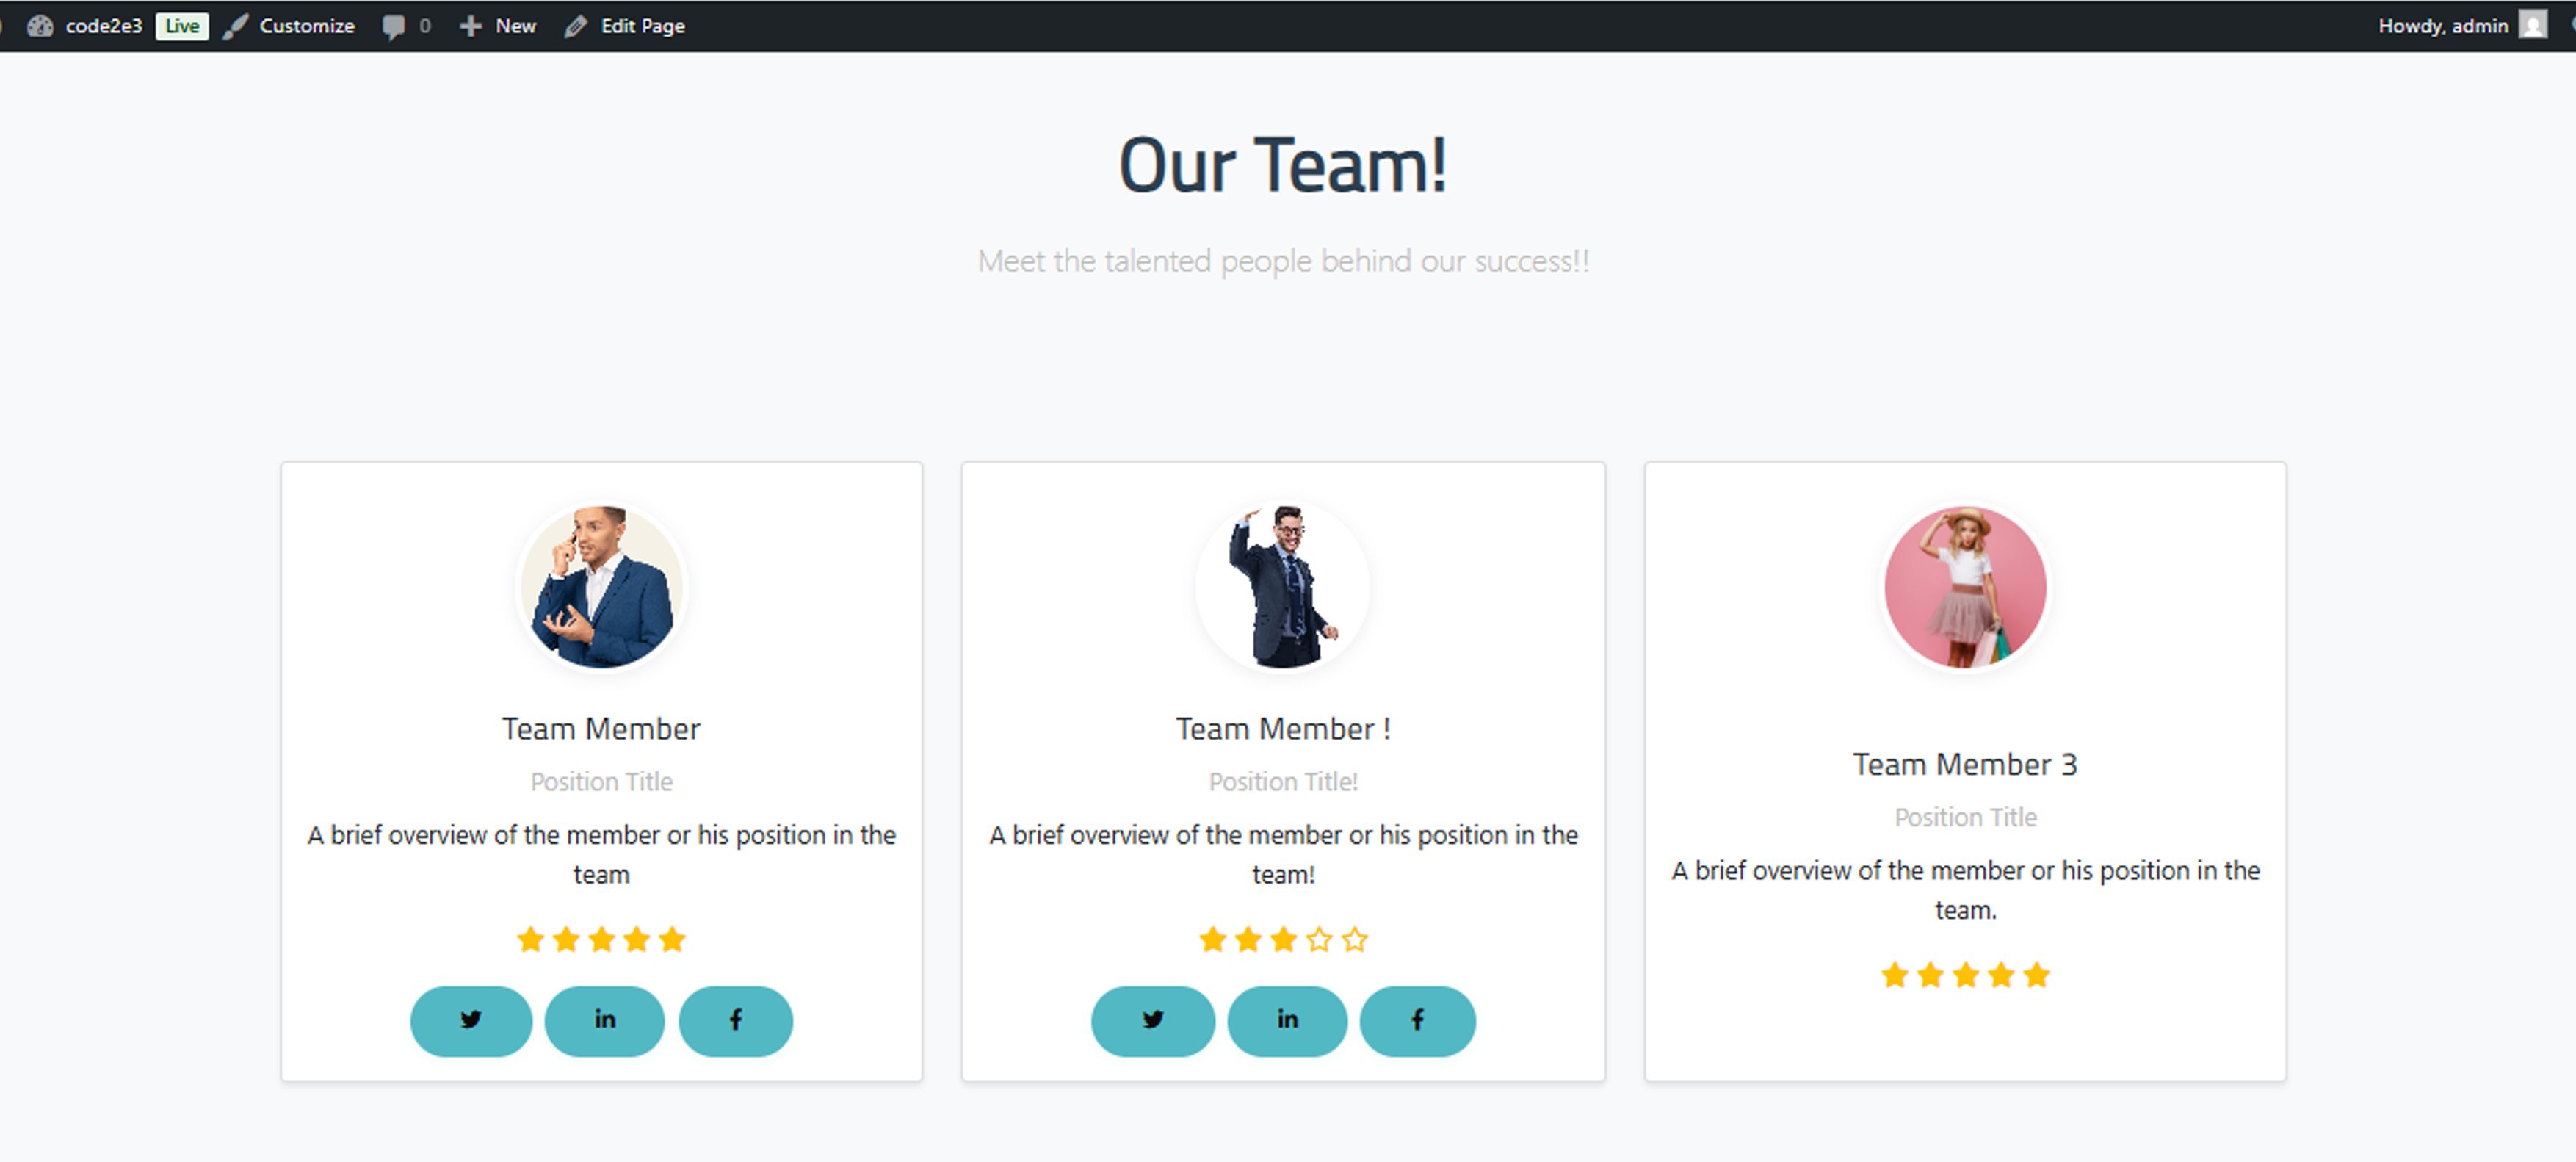Click the Live status badge
Viewport: 2576px width, 1162px height.
(x=182, y=26)
